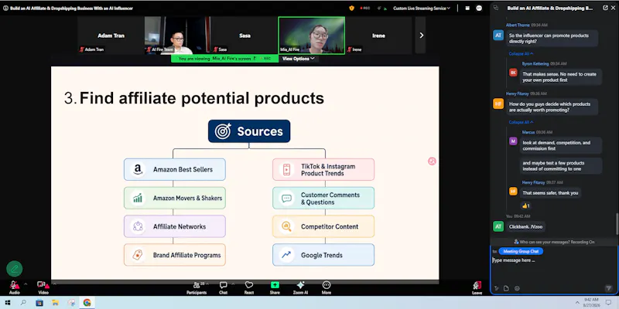Click the 'Type message here' input field
619x309 pixels.
pos(553,270)
